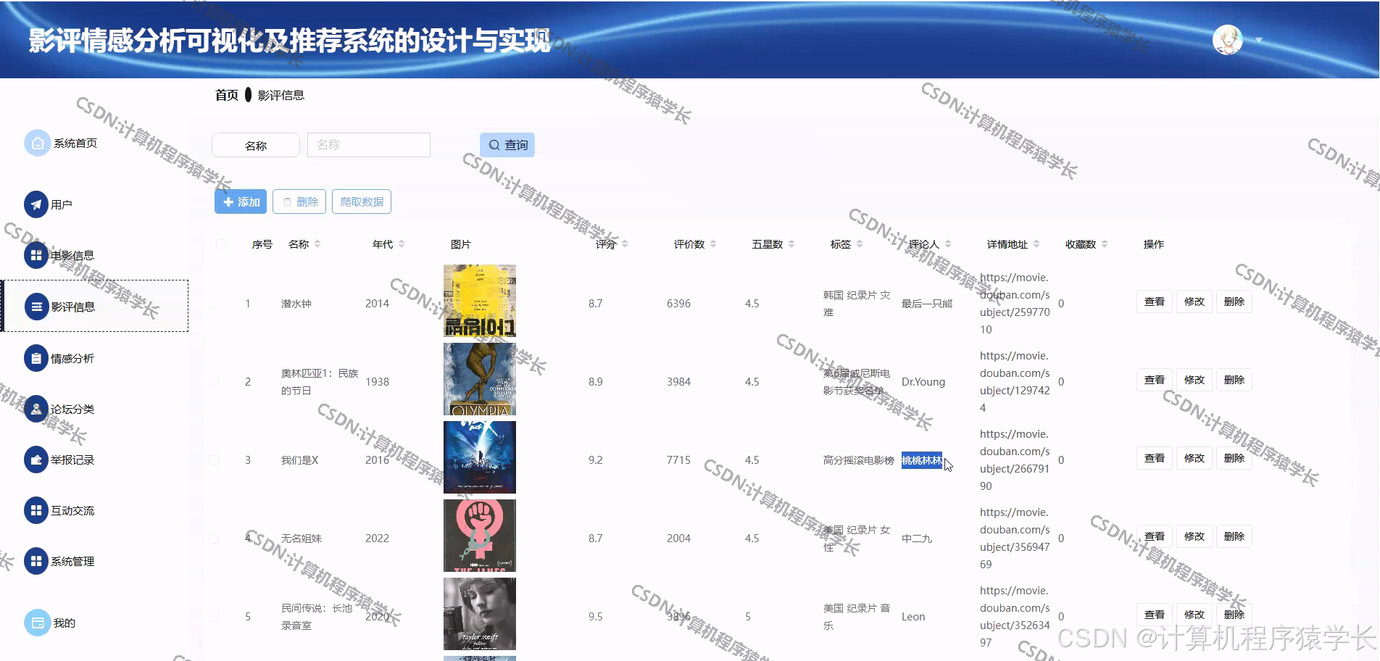This screenshot has width=1380, height=661.
Task: Click the 评价数 value 6396
Action: pyautogui.click(x=679, y=304)
